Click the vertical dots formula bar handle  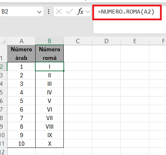pos(48,12)
